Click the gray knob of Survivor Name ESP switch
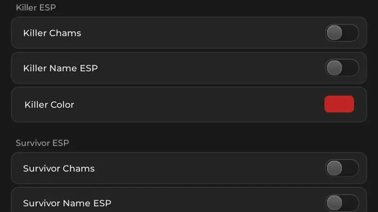The image size is (378, 212). click(x=335, y=203)
